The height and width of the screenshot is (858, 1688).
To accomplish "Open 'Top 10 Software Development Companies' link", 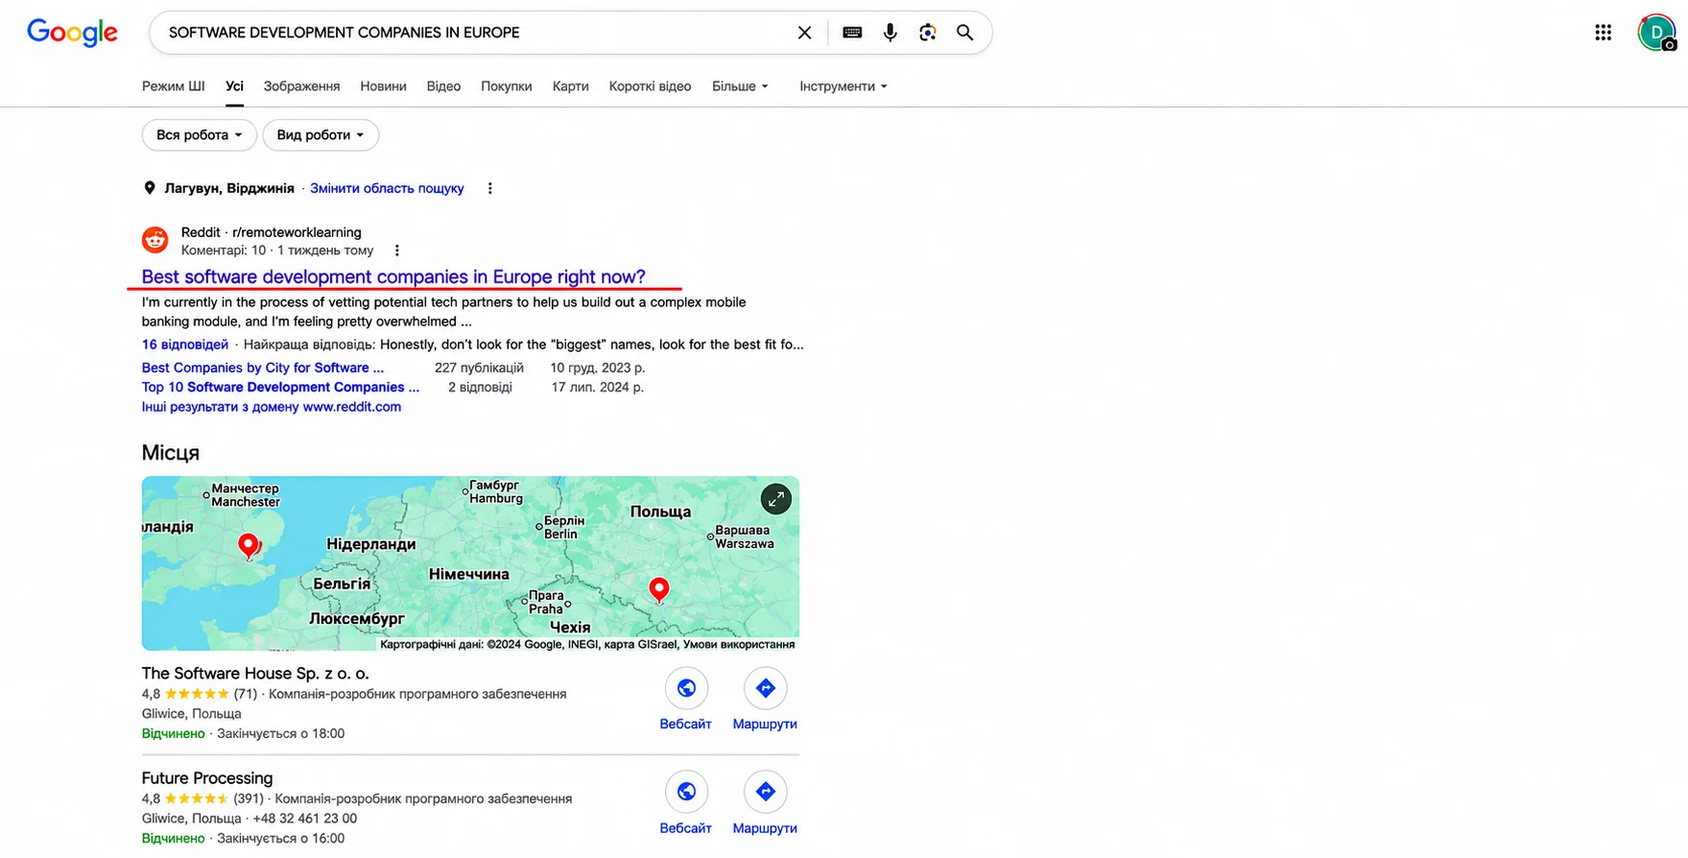I will click(280, 387).
